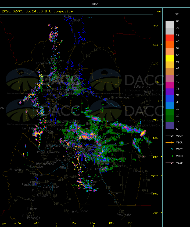The height and width of the screenshot is (227, 190).
Task: Click the pink VBBB arrow icon
Action: tap(170, 163)
